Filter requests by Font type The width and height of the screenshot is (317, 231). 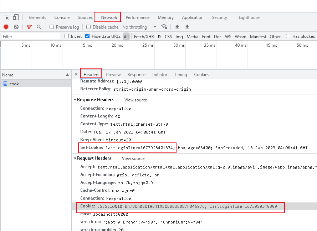206,37
